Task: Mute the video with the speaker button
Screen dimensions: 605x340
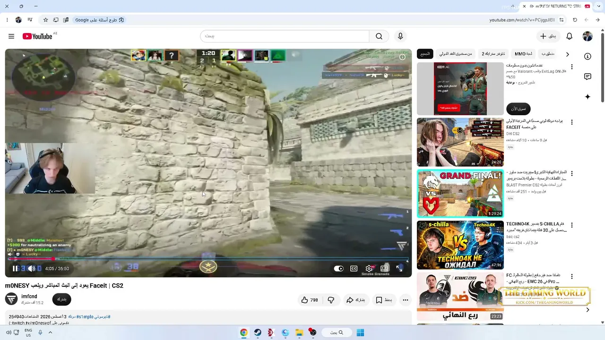Action: click(x=31, y=269)
